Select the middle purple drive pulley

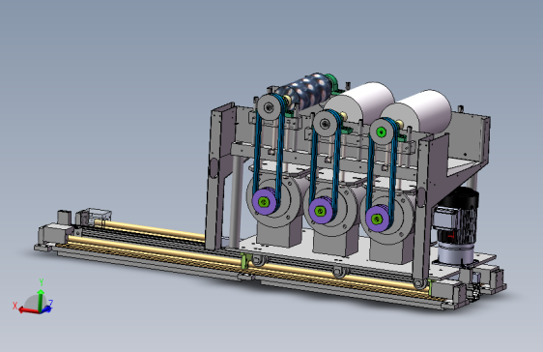[x=321, y=210]
